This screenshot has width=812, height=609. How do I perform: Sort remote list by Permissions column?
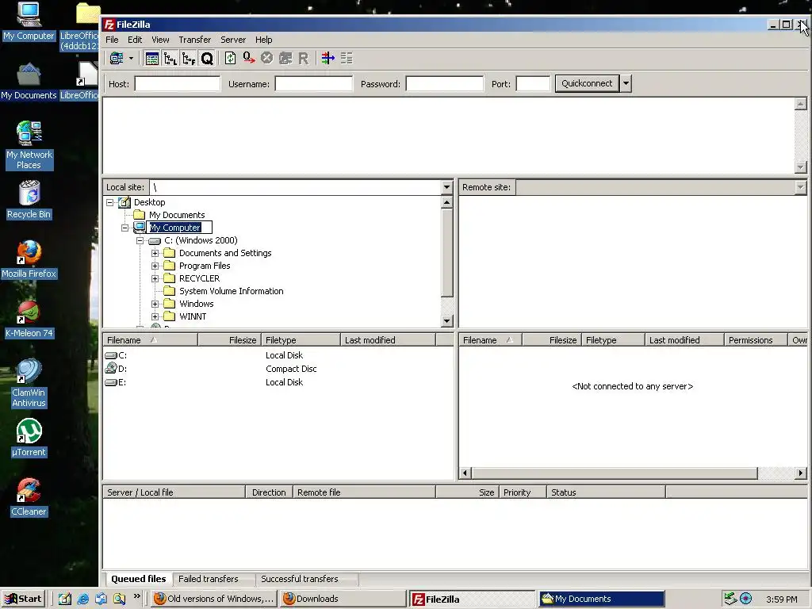click(x=756, y=340)
